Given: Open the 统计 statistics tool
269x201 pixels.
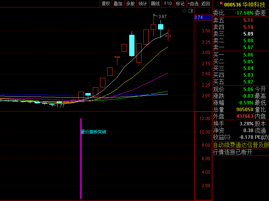Looking at the screenshot, I should [143, 4].
